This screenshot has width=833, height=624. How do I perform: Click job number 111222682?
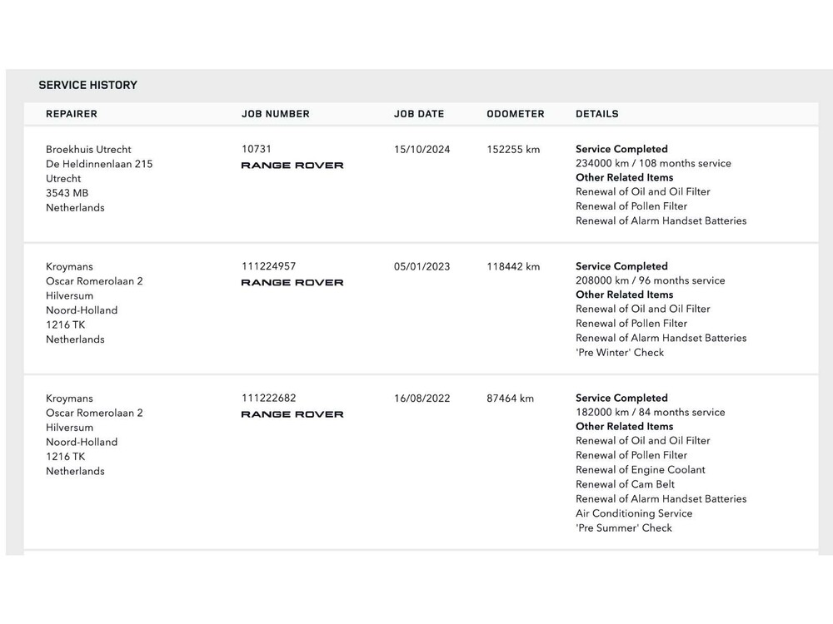269,398
